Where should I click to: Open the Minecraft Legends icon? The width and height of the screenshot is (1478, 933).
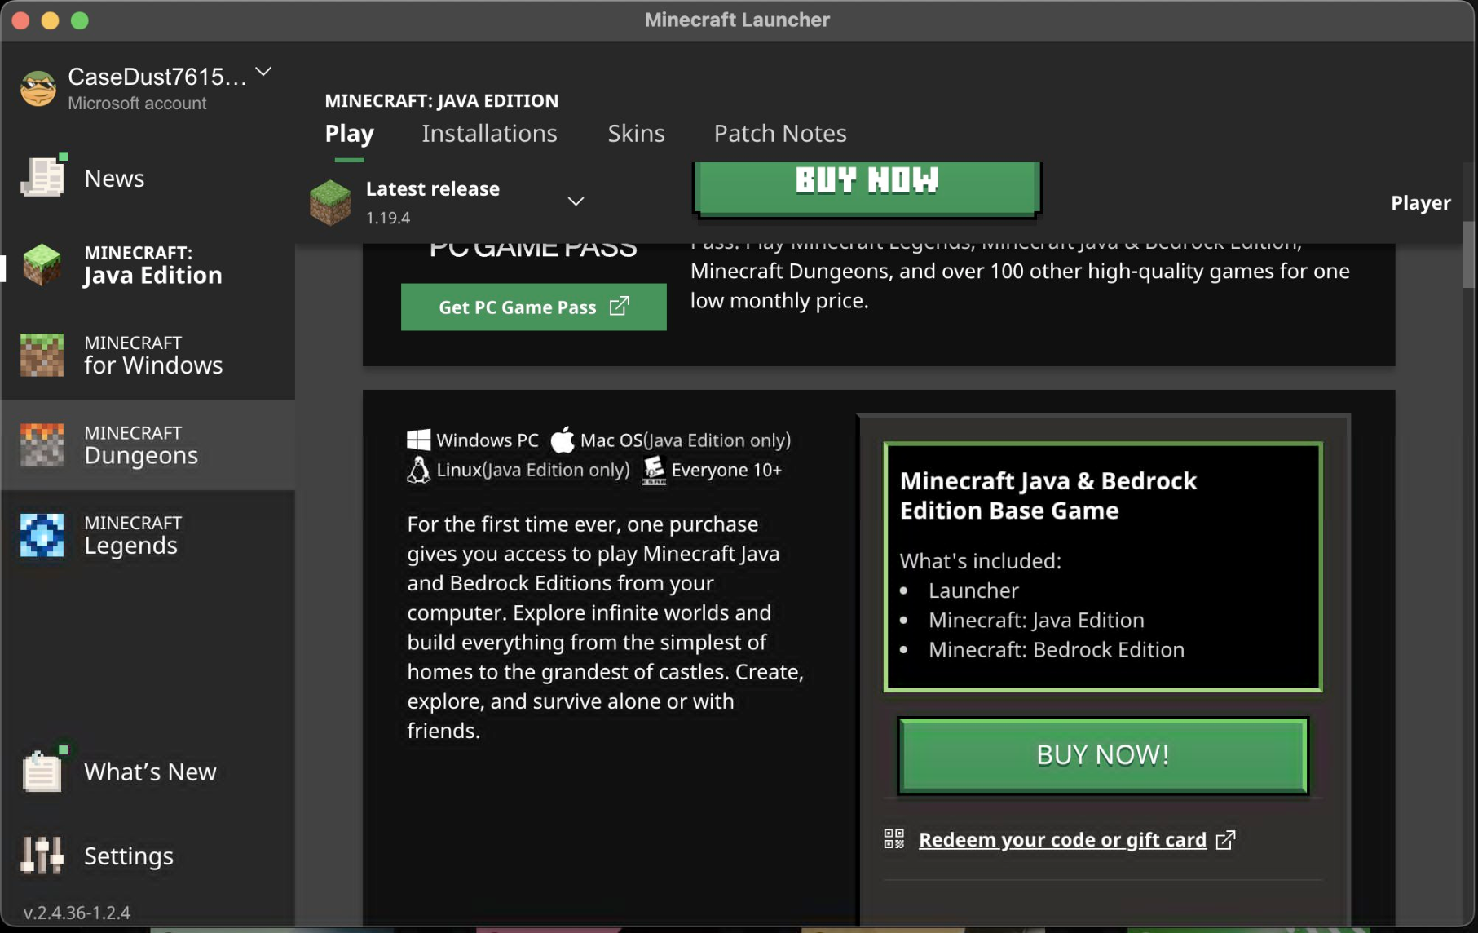pyautogui.click(x=42, y=535)
